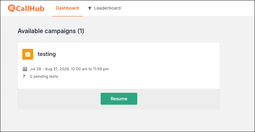Click the empty grey area below campaign card
255x132 pixels.
(119, 120)
